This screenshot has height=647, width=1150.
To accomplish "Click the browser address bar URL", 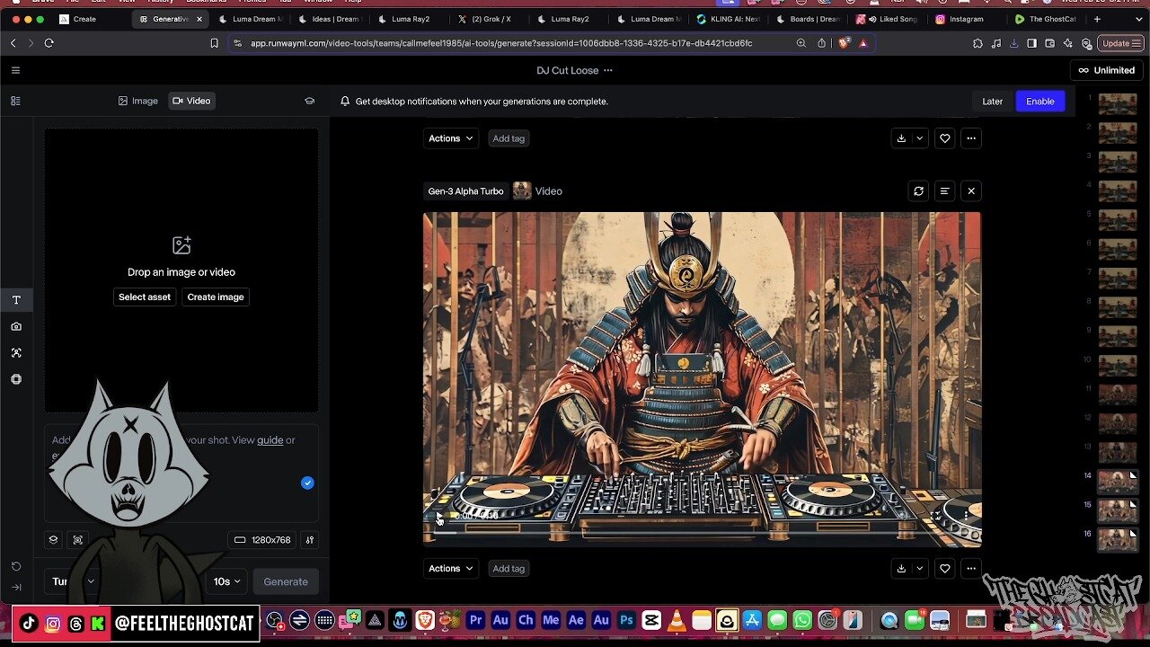I will tap(501, 42).
